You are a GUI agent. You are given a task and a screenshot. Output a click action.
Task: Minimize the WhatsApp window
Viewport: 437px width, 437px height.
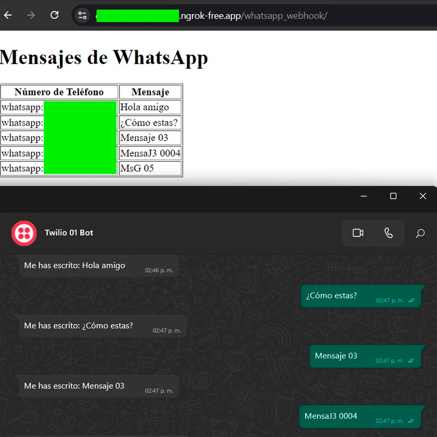(363, 196)
